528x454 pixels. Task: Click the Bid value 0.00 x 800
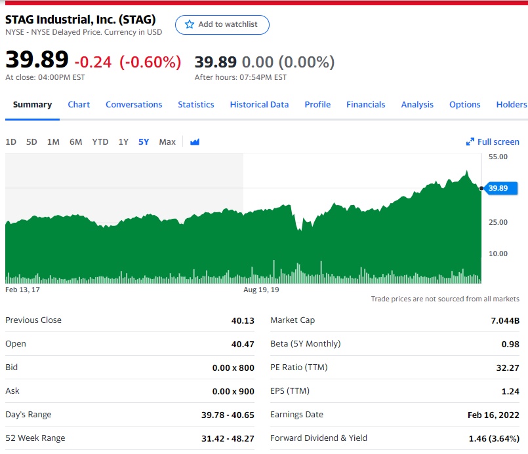[234, 368]
